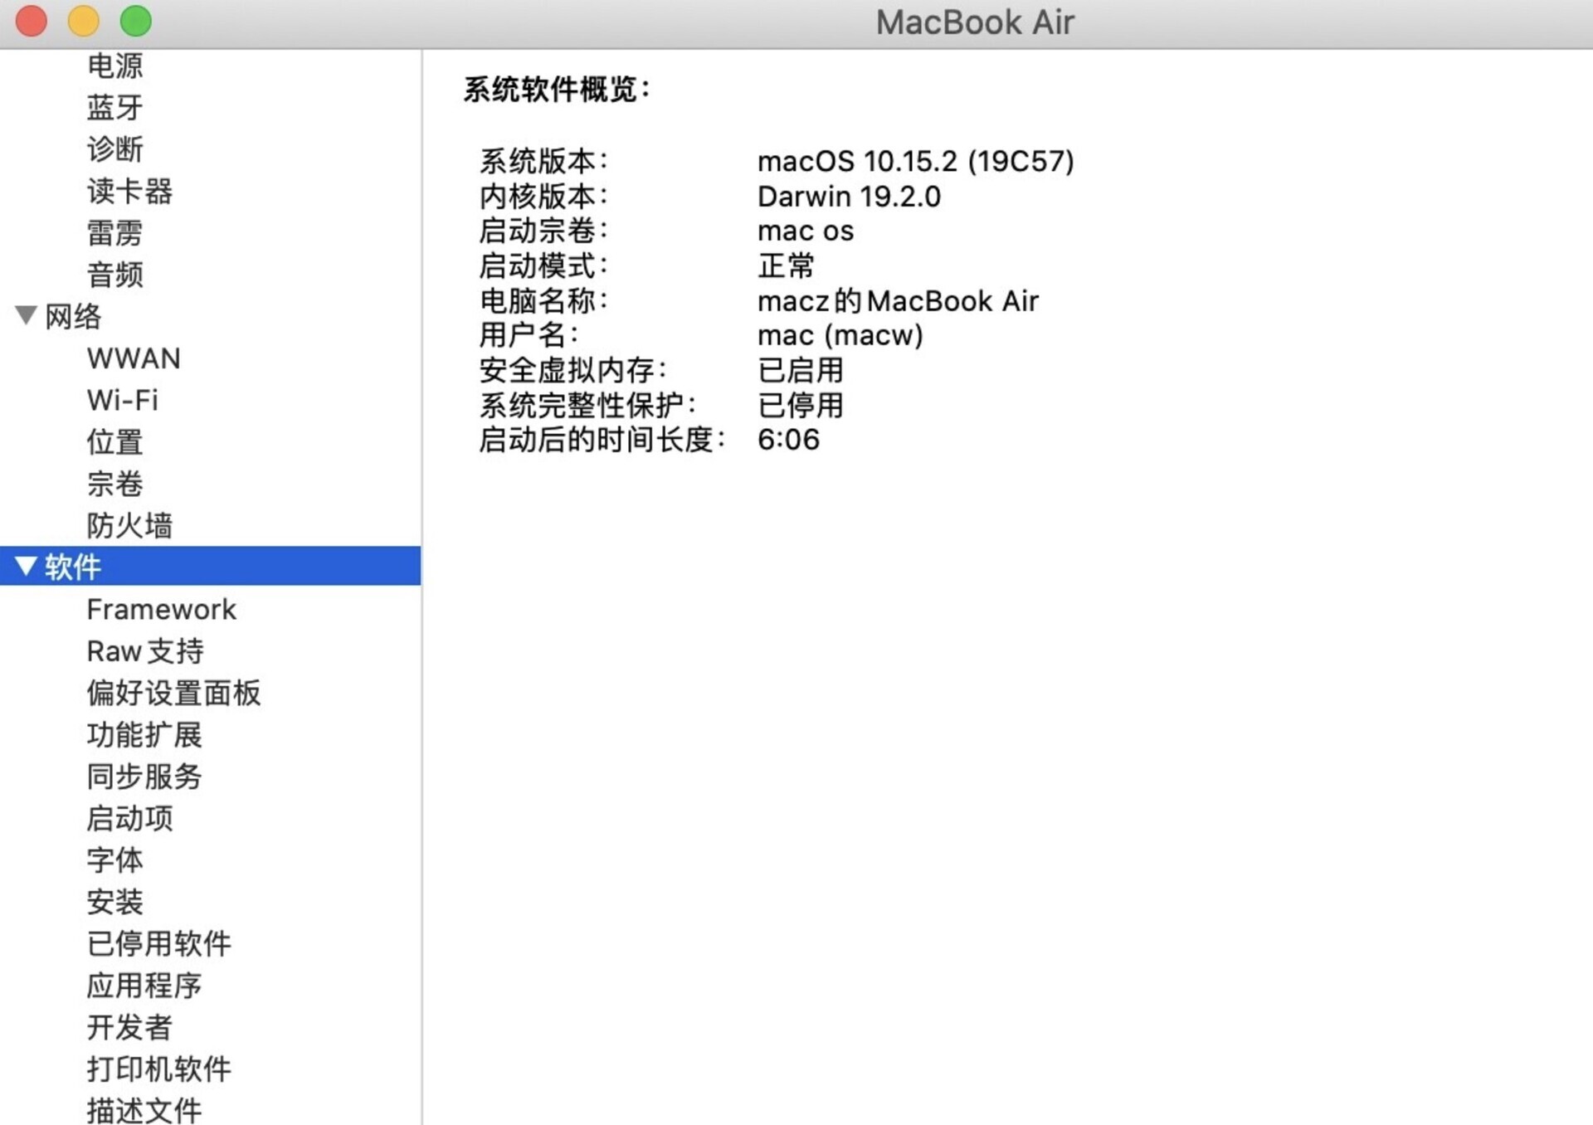Open 同步服务 in the sidebar
The image size is (1593, 1125).
pyautogui.click(x=144, y=777)
